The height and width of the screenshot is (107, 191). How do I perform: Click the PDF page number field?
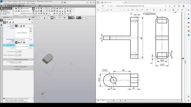click(103, 10)
